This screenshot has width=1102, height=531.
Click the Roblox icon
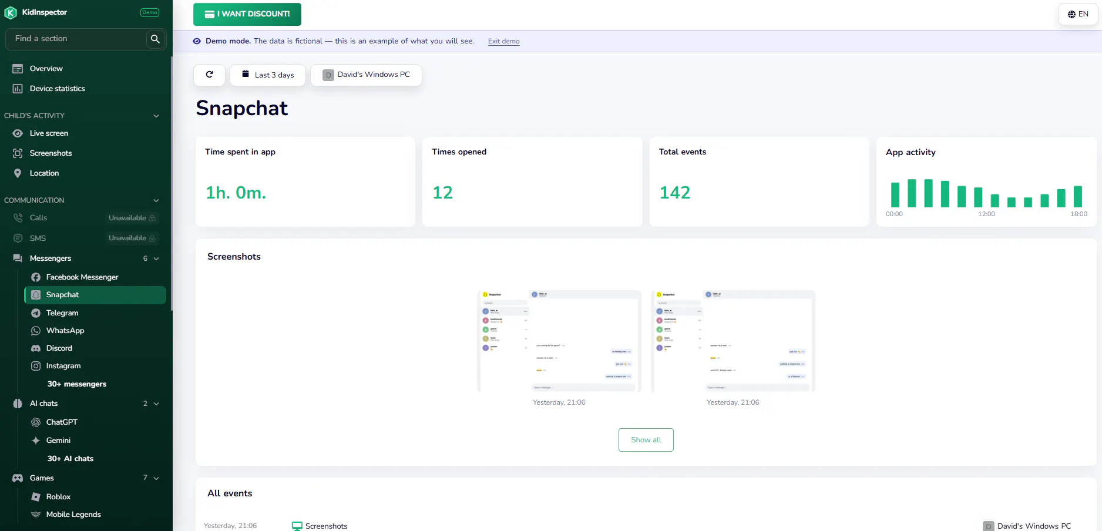tap(36, 497)
